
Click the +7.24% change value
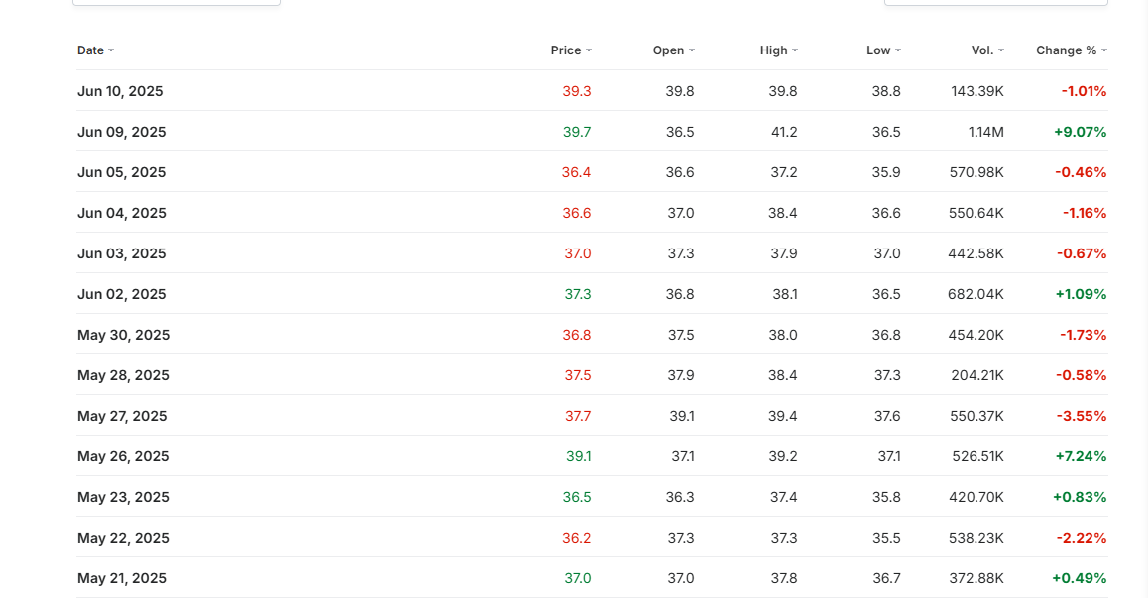pyautogui.click(x=1080, y=456)
